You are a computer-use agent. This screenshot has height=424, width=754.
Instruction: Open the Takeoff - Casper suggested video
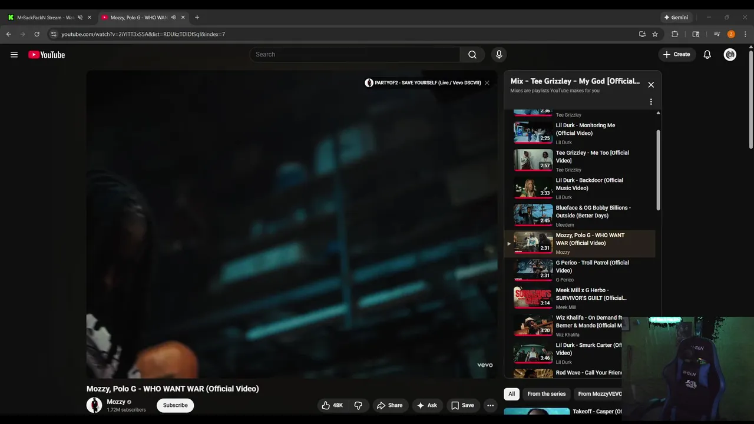563,412
